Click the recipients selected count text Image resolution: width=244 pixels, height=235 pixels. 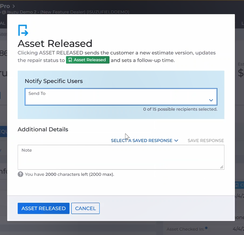[x=180, y=109]
